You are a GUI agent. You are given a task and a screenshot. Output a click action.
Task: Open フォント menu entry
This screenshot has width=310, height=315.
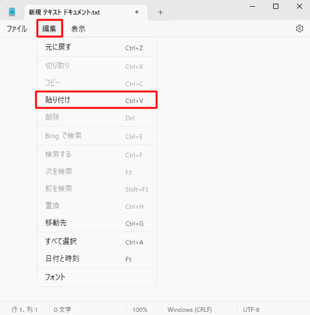pyautogui.click(x=97, y=277)
